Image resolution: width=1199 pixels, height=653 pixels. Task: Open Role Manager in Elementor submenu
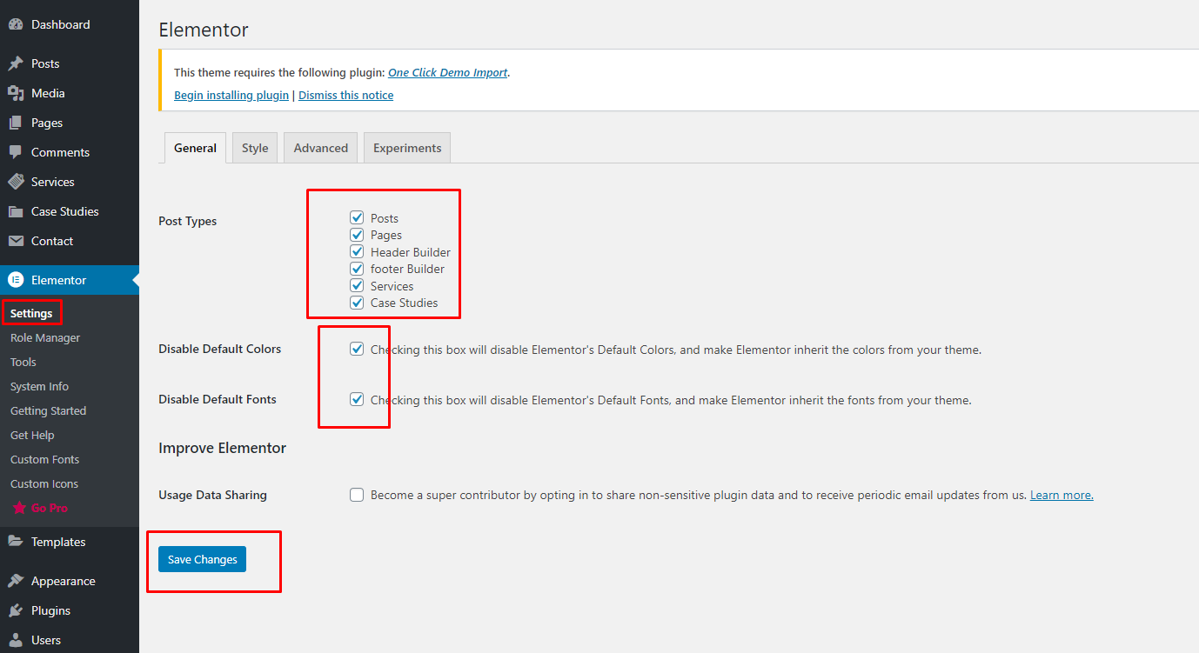pos(45,337)
